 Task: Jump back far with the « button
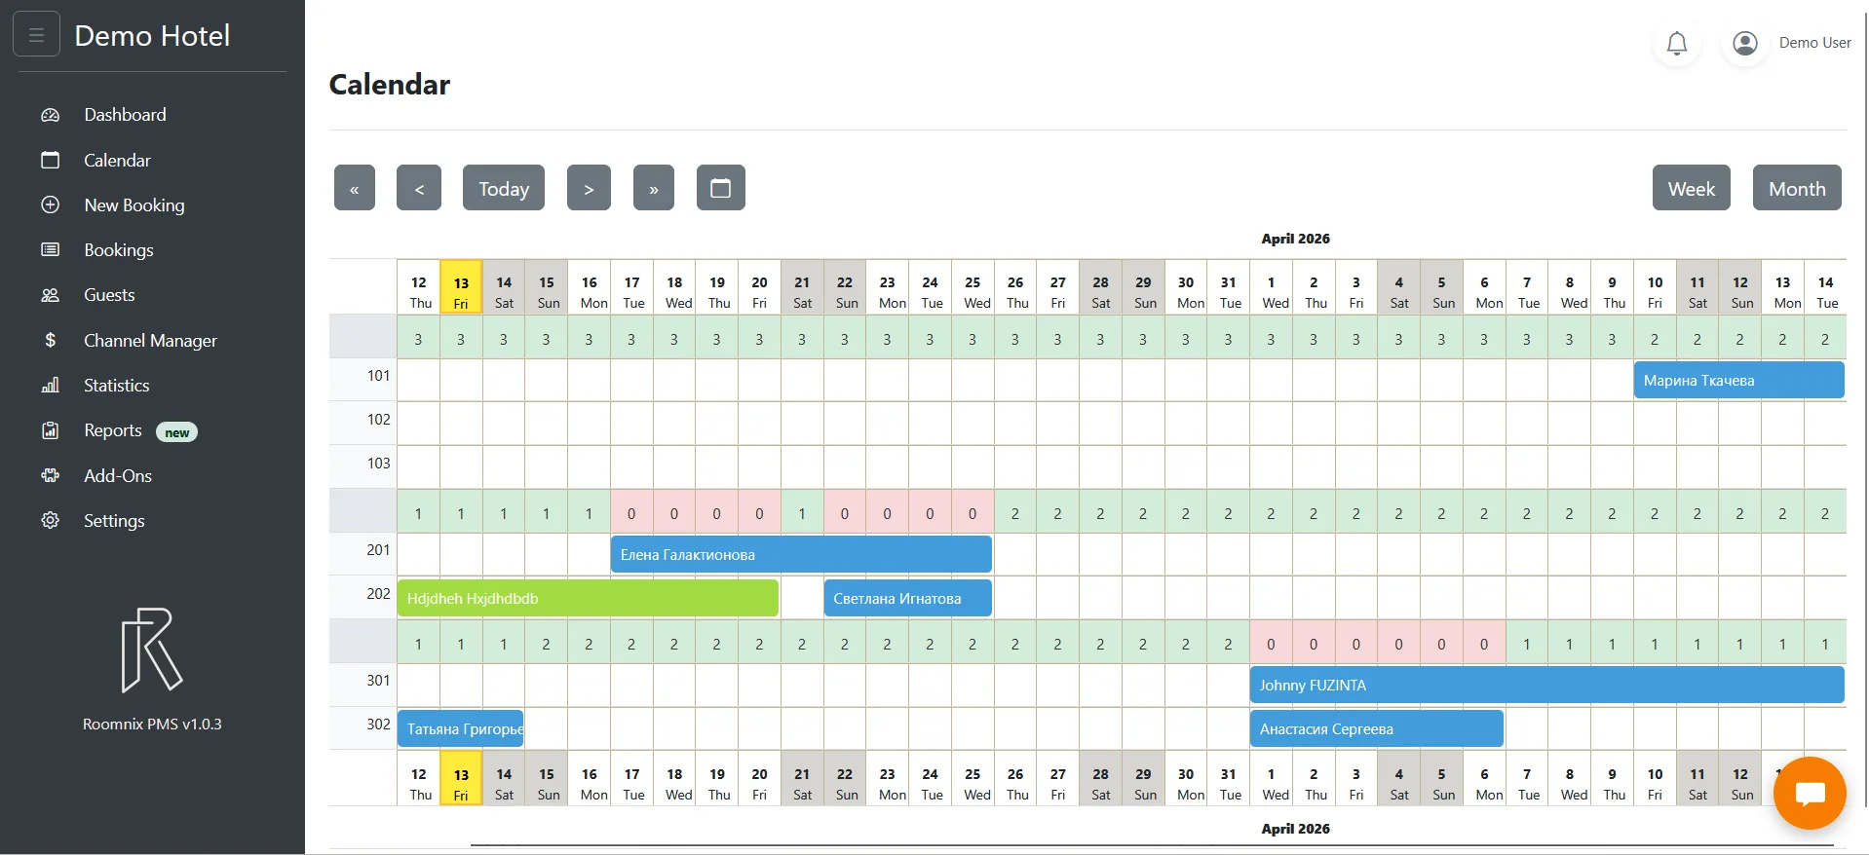pyautogui.click(x=355, y=188)
